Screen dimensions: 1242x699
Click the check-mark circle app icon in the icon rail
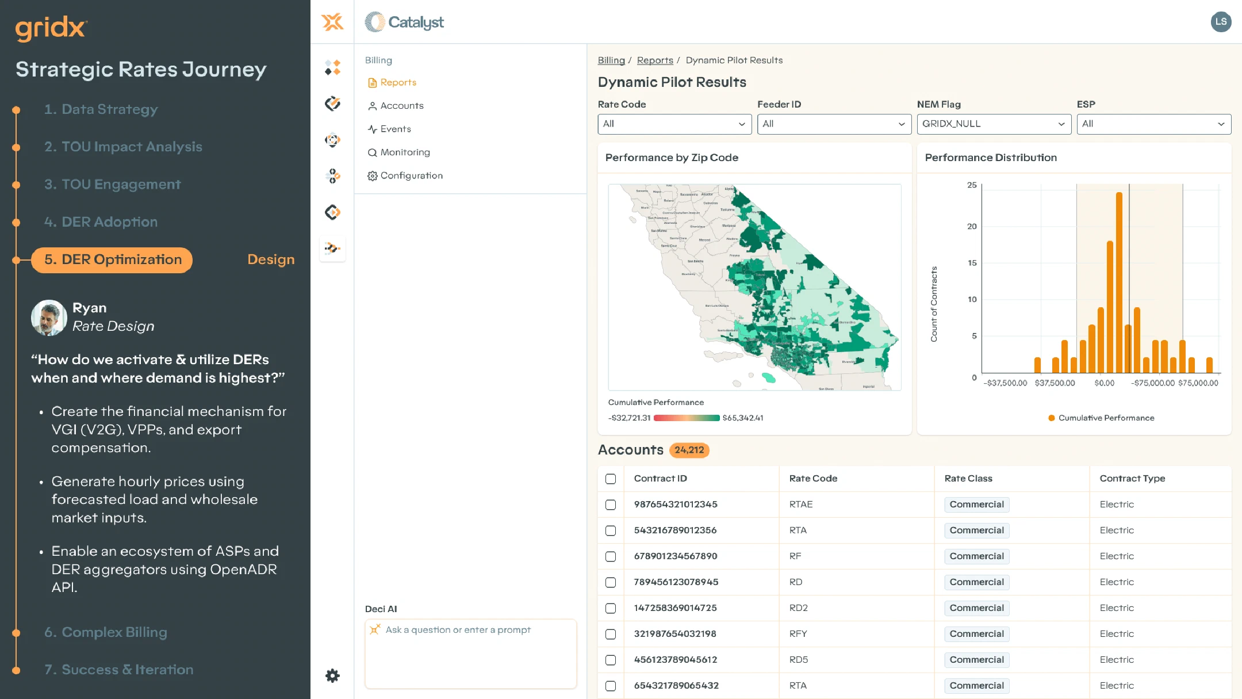(x=332, y=104)
